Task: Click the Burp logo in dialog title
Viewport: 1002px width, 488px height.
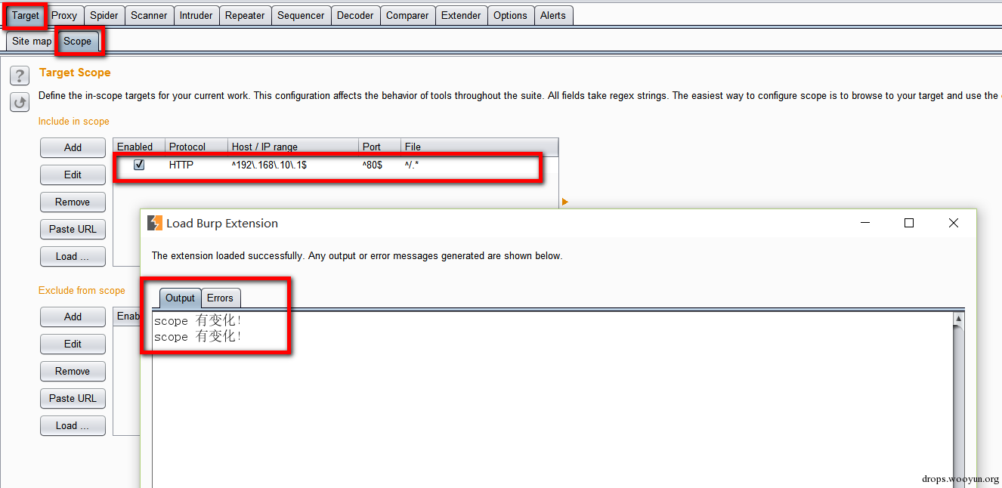Action: point(155,223)
